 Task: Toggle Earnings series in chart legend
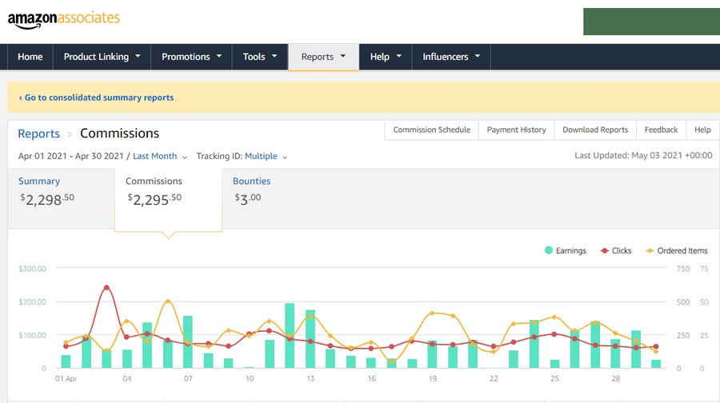(x=566, y=250)
